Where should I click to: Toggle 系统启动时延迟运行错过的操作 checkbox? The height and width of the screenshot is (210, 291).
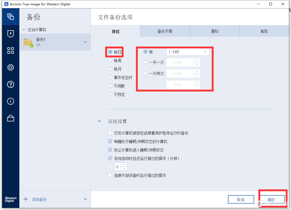point(110,158)
